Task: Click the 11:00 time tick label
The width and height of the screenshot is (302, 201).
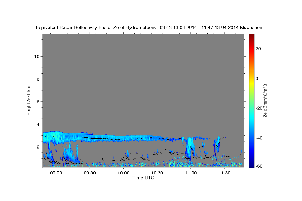Action: (x=191, y=173)
